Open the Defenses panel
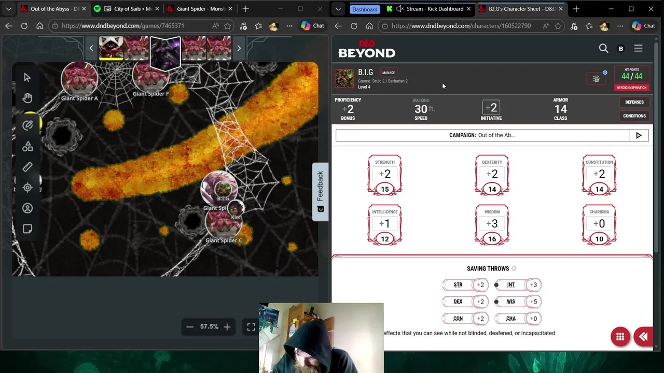 (634, 102)
